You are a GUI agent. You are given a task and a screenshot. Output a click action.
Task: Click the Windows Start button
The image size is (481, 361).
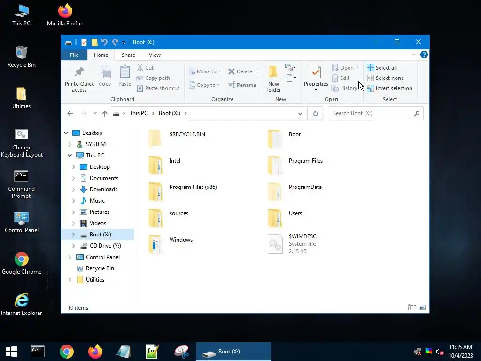click(x=11, y=352)
